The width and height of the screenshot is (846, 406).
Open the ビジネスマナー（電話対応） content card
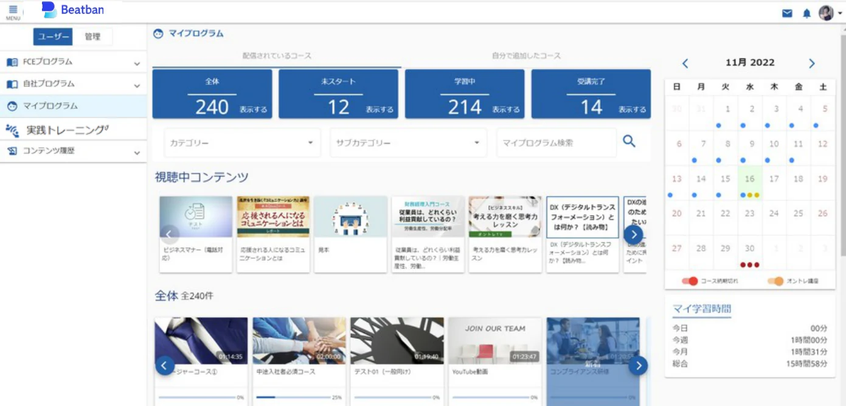pos(196,234)
